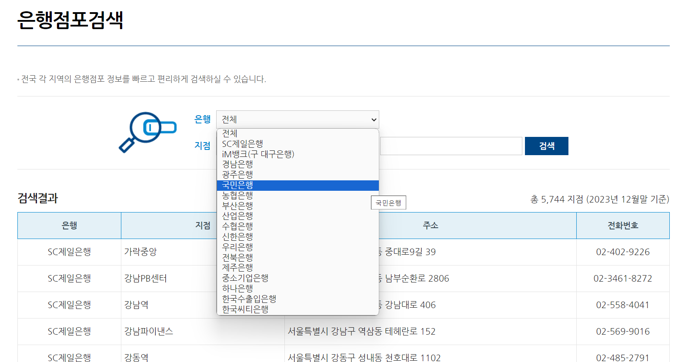
Task: Choose 중소기업은행 option
Action: 297,278
